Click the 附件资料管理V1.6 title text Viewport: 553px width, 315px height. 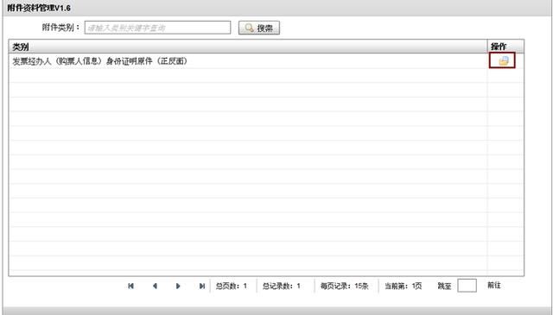tap(39, 8)
